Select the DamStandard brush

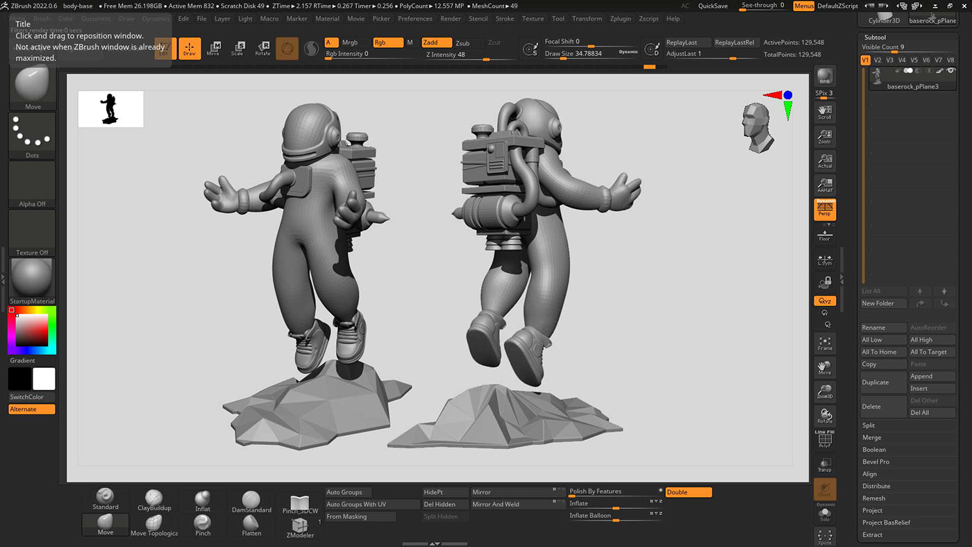click(x=251, y=496)
